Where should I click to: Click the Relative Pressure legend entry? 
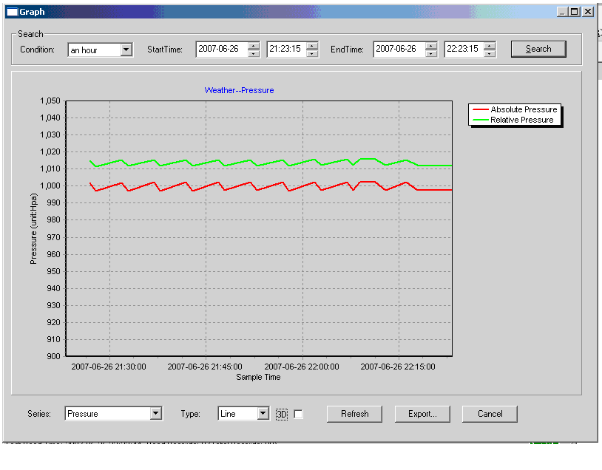click(x=513, y=120)
